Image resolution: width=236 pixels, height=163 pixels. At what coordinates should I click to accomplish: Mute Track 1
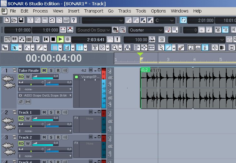[44, 112]
